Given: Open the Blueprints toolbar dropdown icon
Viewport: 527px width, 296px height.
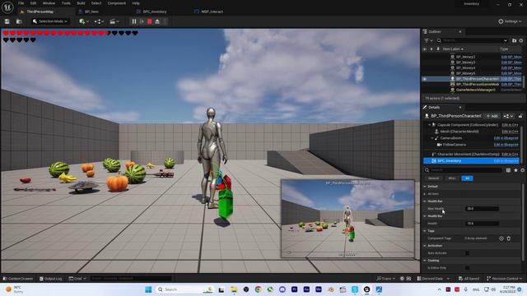Looking at the screenshot, I should (x=99, y=21).
